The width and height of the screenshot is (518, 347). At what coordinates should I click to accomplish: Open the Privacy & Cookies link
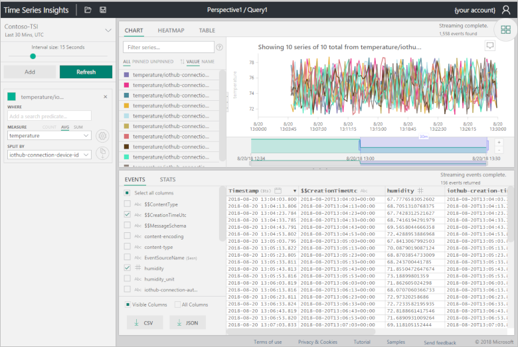coord(318,342)
